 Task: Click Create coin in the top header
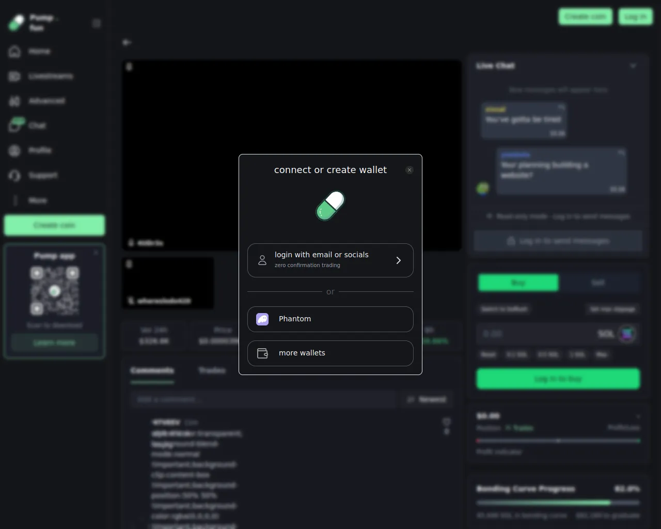click(585, 17)
